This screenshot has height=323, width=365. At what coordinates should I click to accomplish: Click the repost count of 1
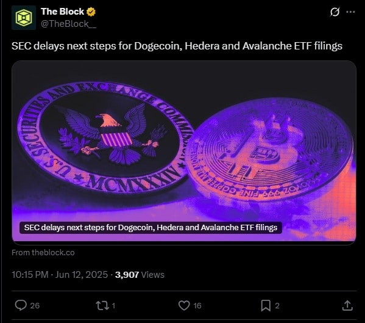click(113, 306)
